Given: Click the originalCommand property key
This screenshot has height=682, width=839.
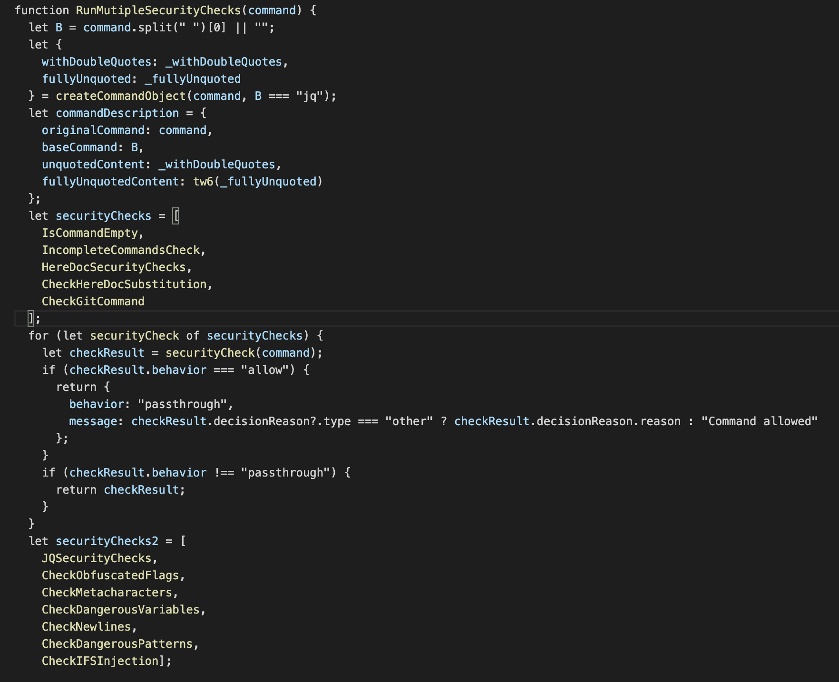Looking at the screenshot, I should tap(93, 130).
